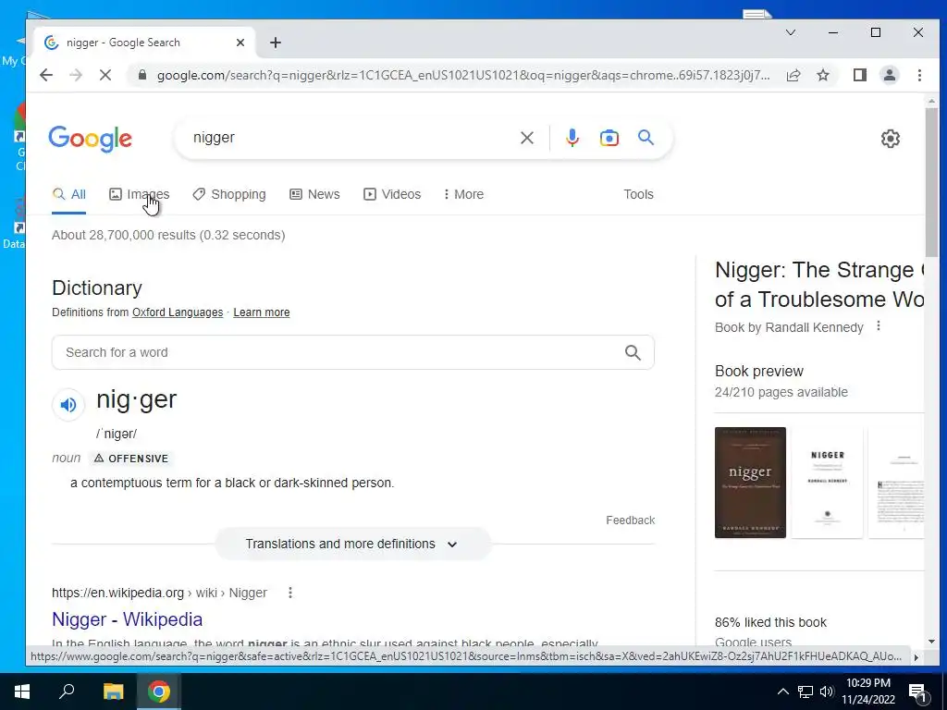
Task: Click the Chrome taskbar icon
Action: (159, 692)
